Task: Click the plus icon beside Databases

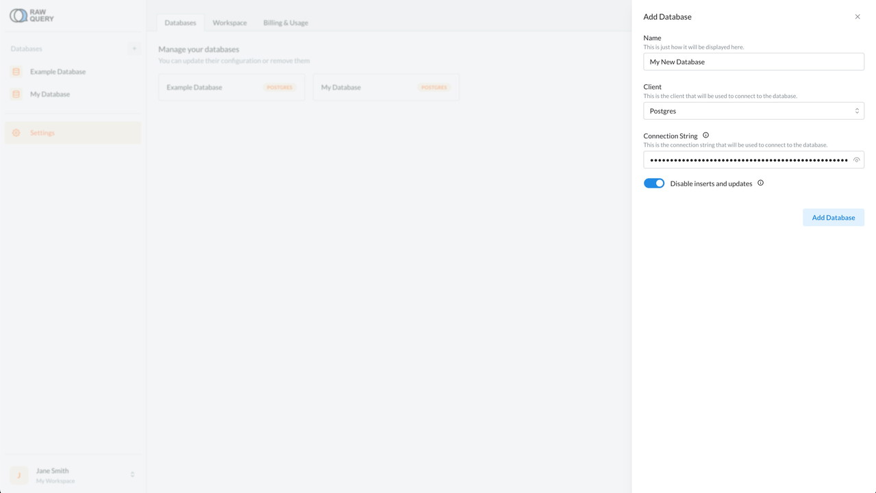Action: pos(134,49)
